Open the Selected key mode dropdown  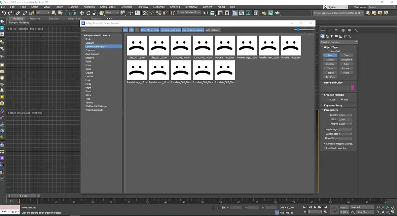[x=362, y=207]
